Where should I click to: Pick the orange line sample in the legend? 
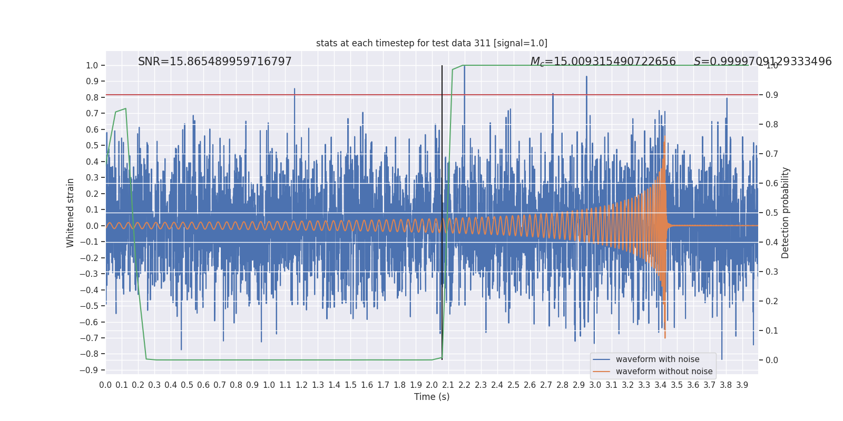602,372
